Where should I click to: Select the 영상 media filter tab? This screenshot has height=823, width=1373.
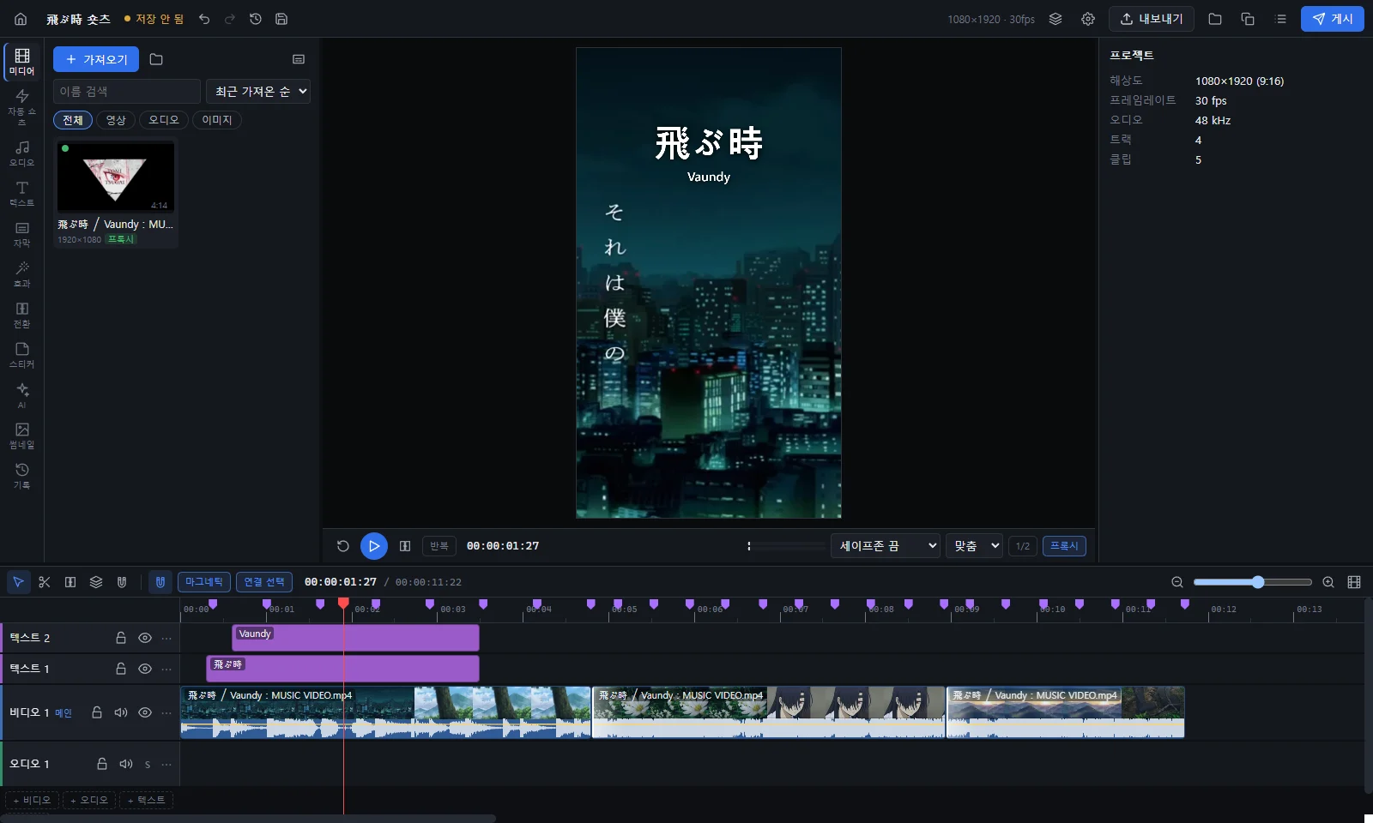pos(116,120)
